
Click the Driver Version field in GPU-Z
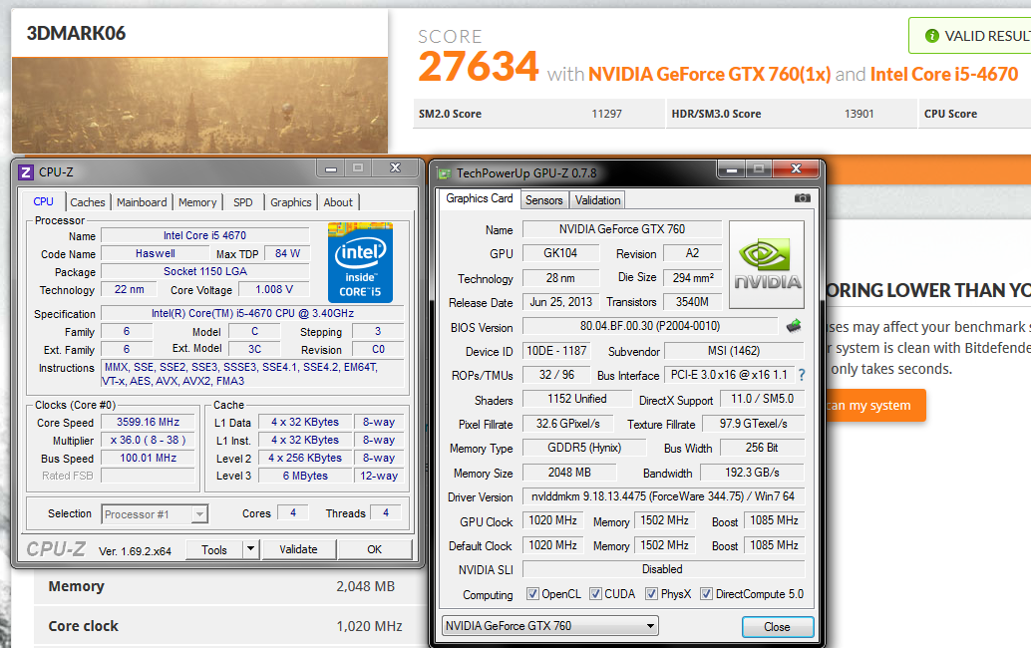pyautogui.click(x=663, y=496)
